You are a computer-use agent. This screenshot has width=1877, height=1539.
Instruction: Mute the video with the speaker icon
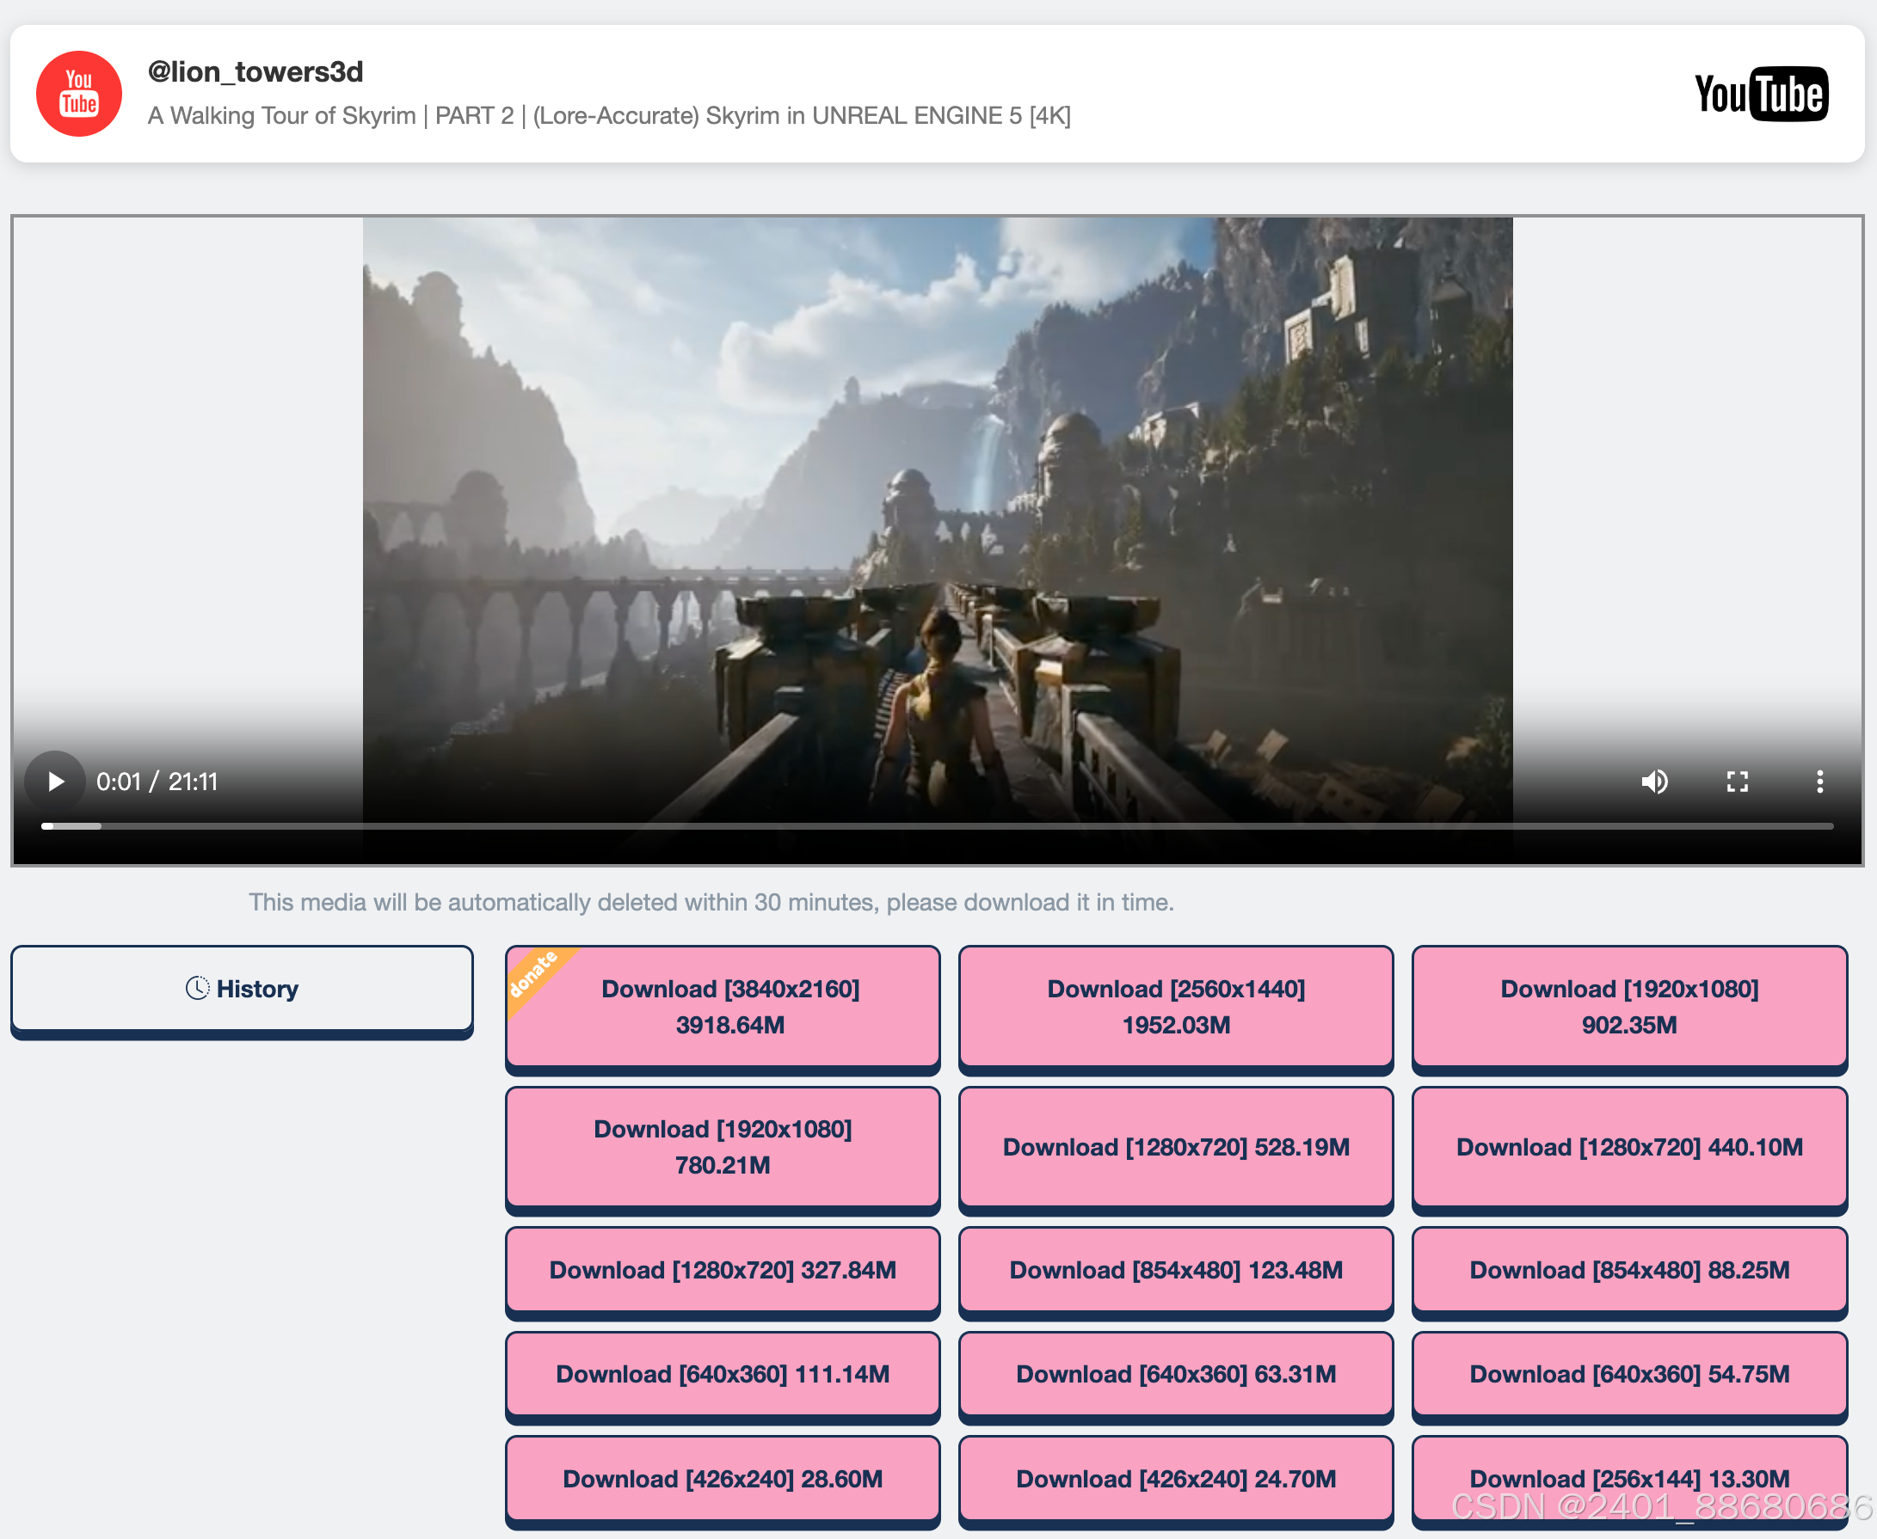pos(1654,781)
